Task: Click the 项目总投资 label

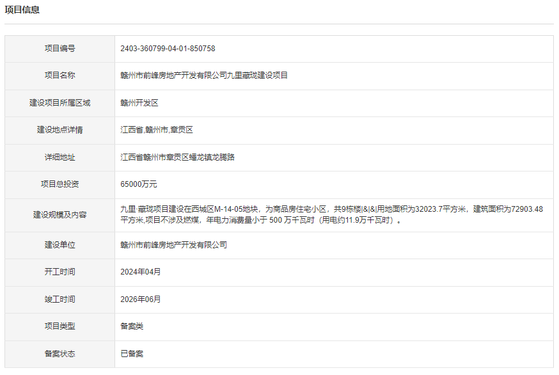Action: [60, 184]
